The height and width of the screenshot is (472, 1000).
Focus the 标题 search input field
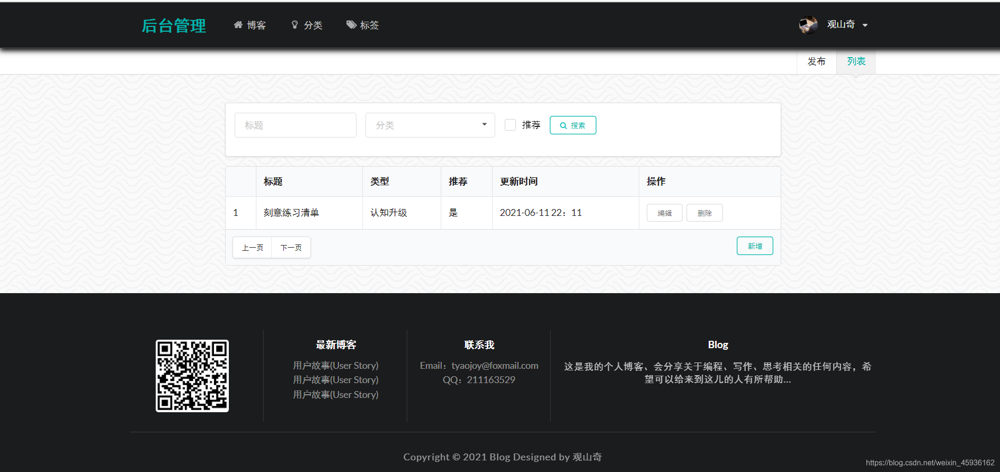[x=296, y=125]
